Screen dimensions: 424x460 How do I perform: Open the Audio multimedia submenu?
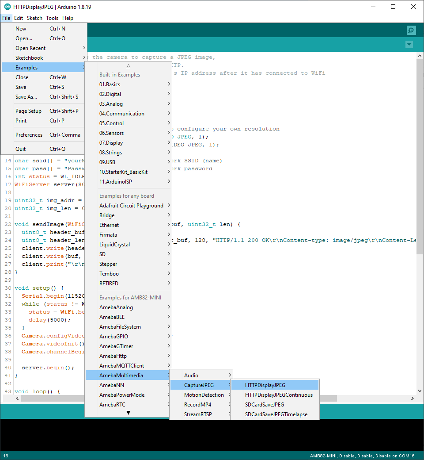[201, 375]
